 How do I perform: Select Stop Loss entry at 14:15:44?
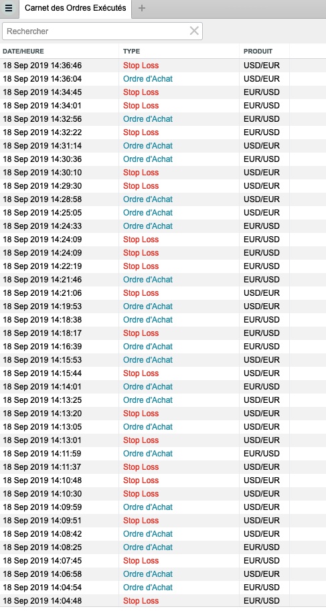pos(141,373)
